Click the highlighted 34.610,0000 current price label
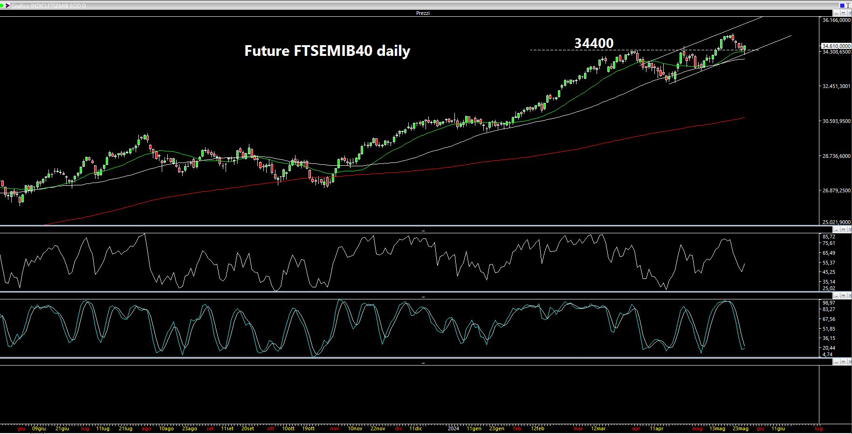 pos(836,46)
